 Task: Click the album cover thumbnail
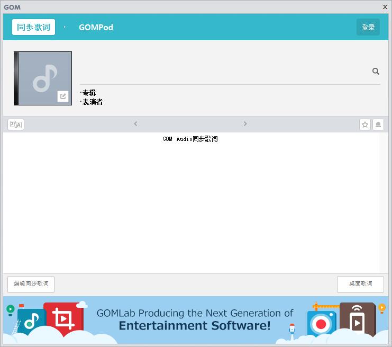(x=43, y=78)
